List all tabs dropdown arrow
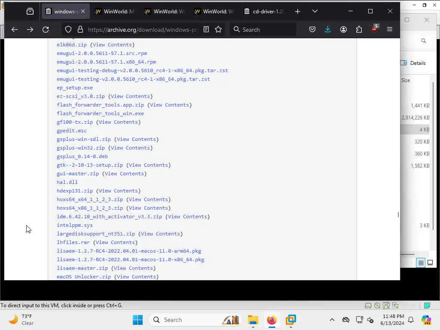 [315, 11]
